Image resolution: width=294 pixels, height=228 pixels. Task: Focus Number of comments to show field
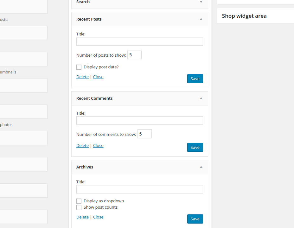click(144, 134)
